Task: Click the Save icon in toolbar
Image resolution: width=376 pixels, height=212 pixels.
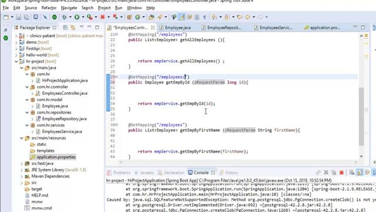Action: (18, 17)
